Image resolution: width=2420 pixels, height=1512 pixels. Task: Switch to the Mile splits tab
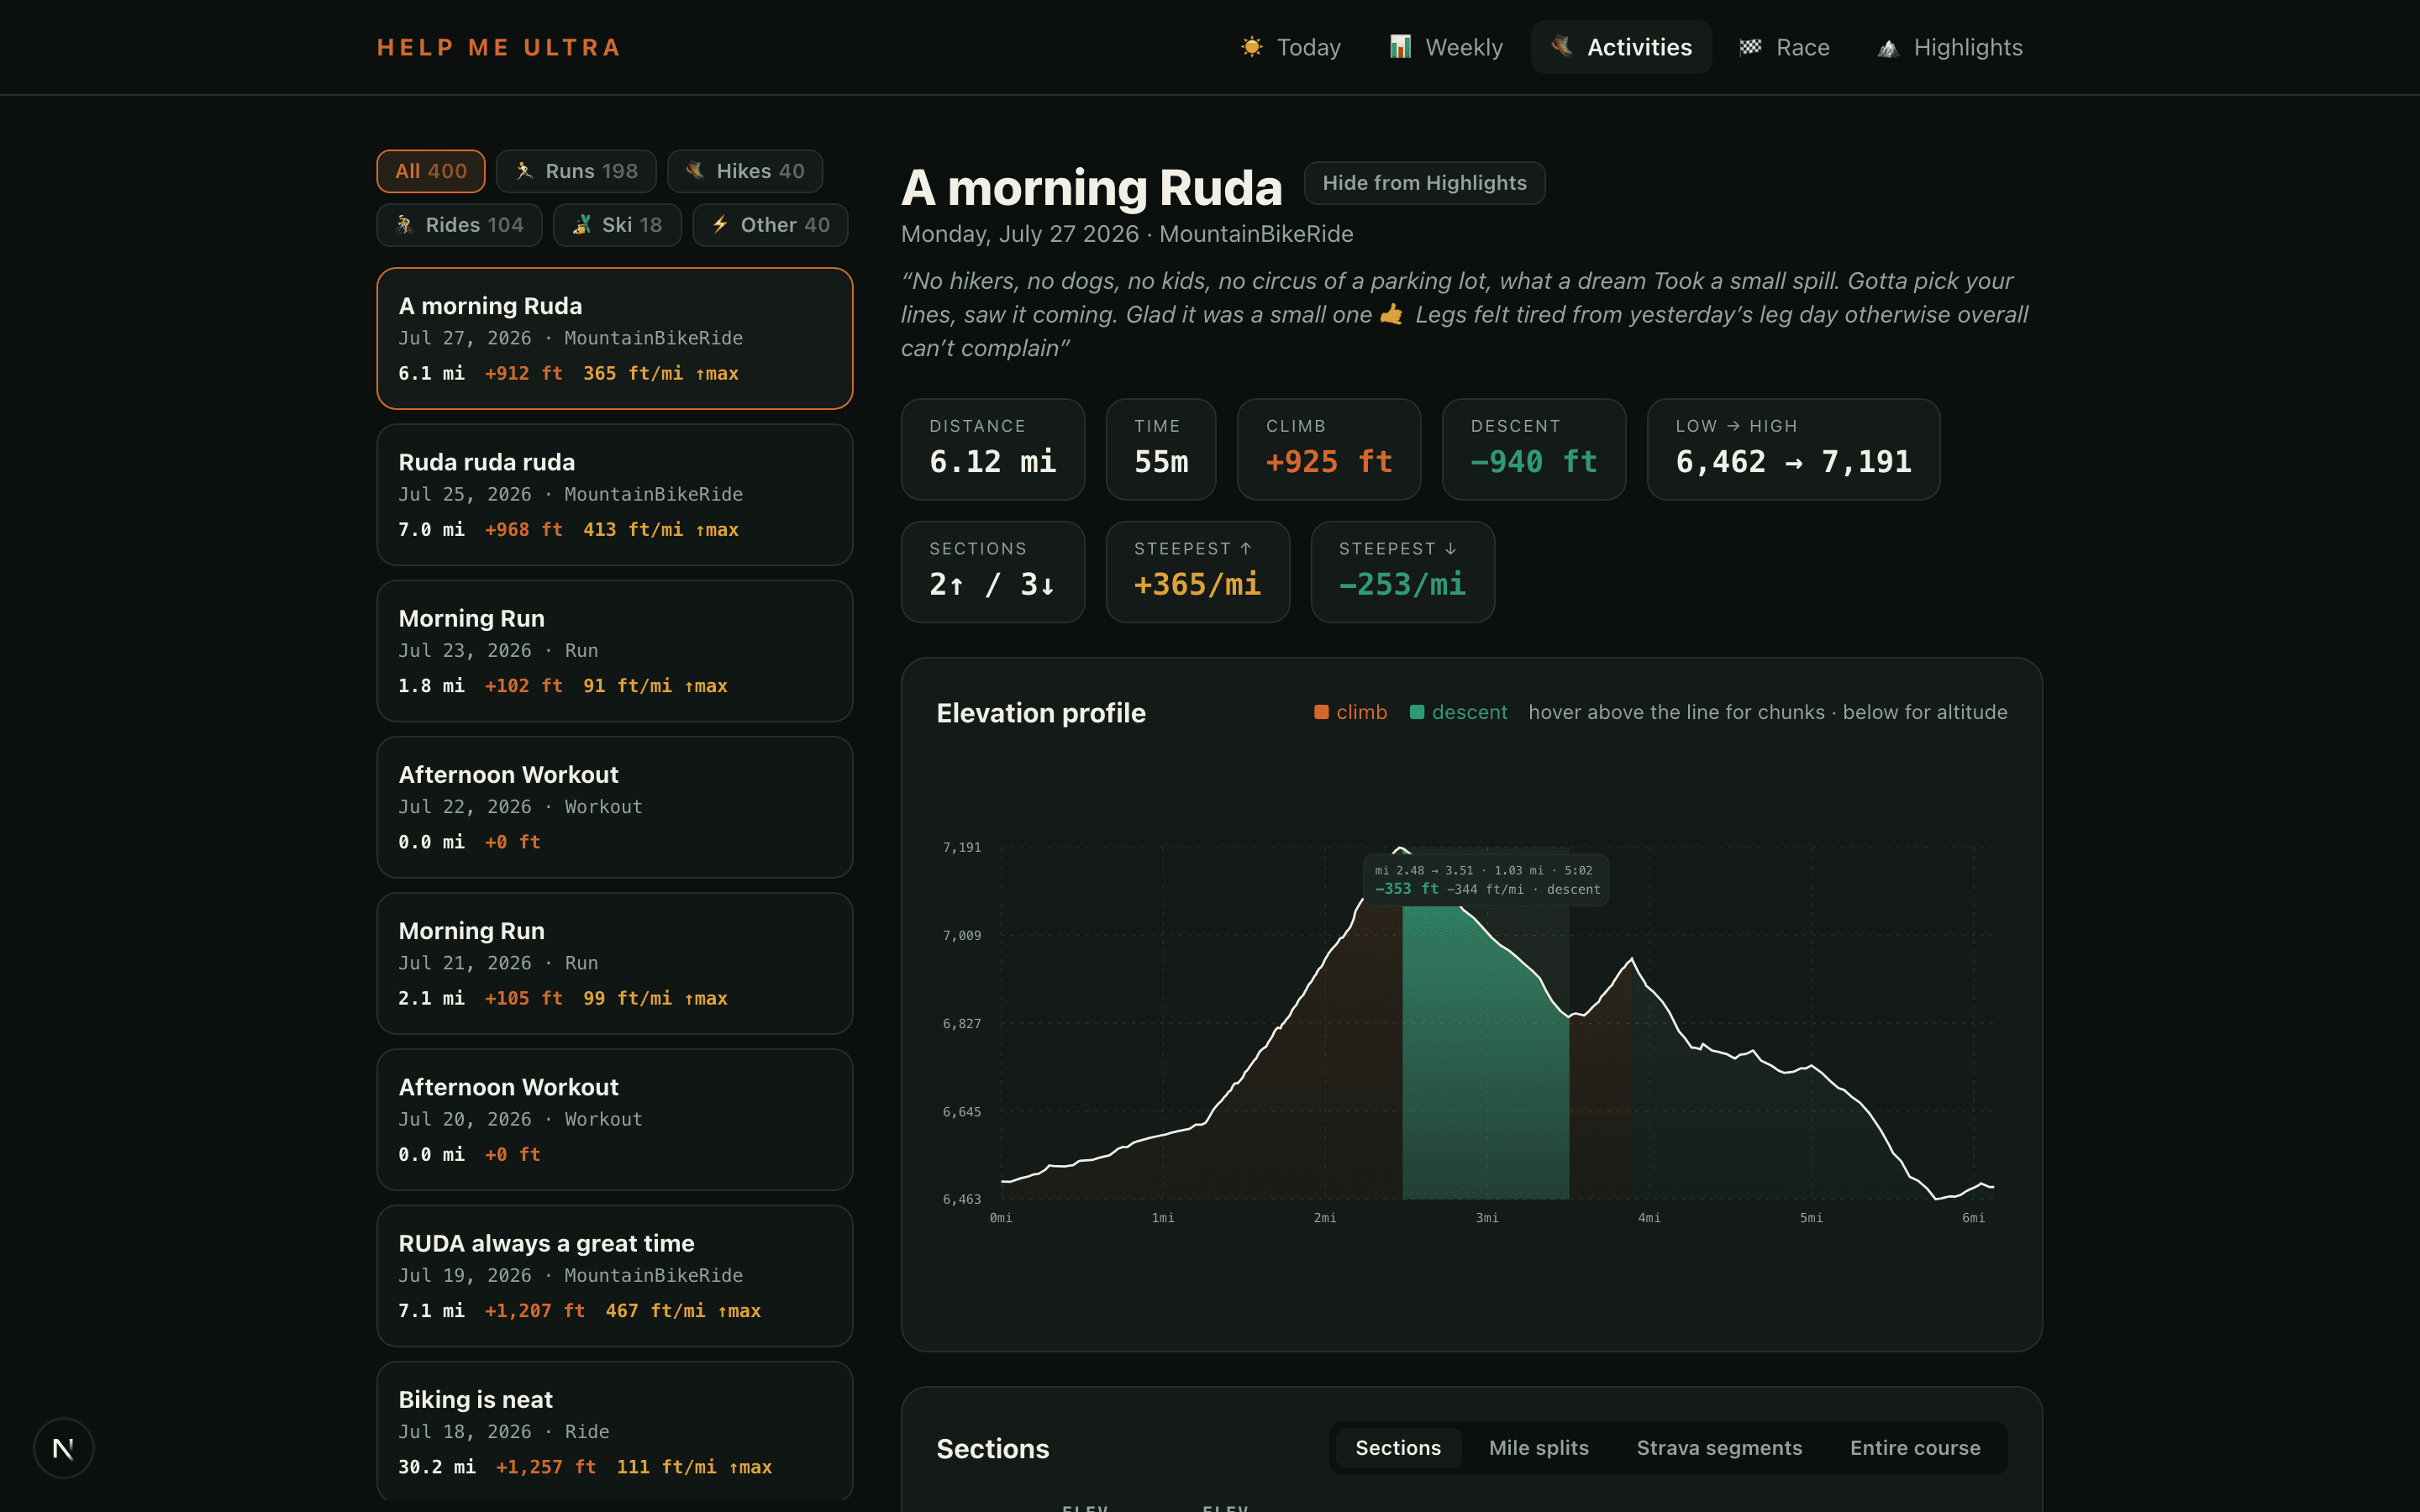pos(1538,1447)
